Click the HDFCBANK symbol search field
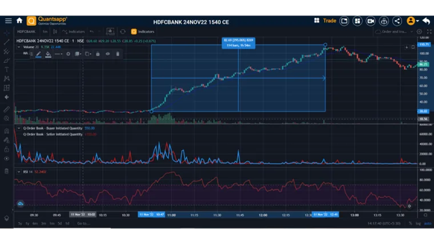This screenshot has height=244, width=434. (x=26, y=31)
